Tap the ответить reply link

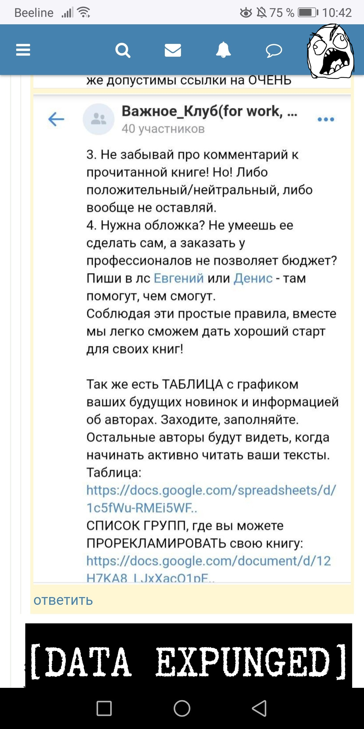tap(63, 600)
